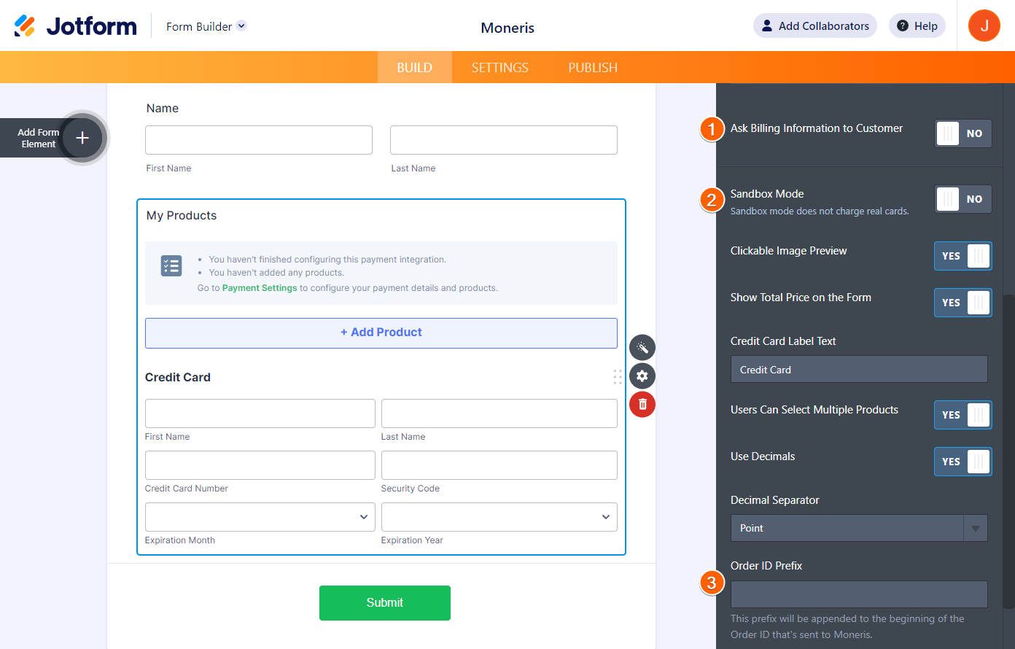The image size is (1015, 649).
Task: Follow the Payment Settings link
Action: [260, 288]
